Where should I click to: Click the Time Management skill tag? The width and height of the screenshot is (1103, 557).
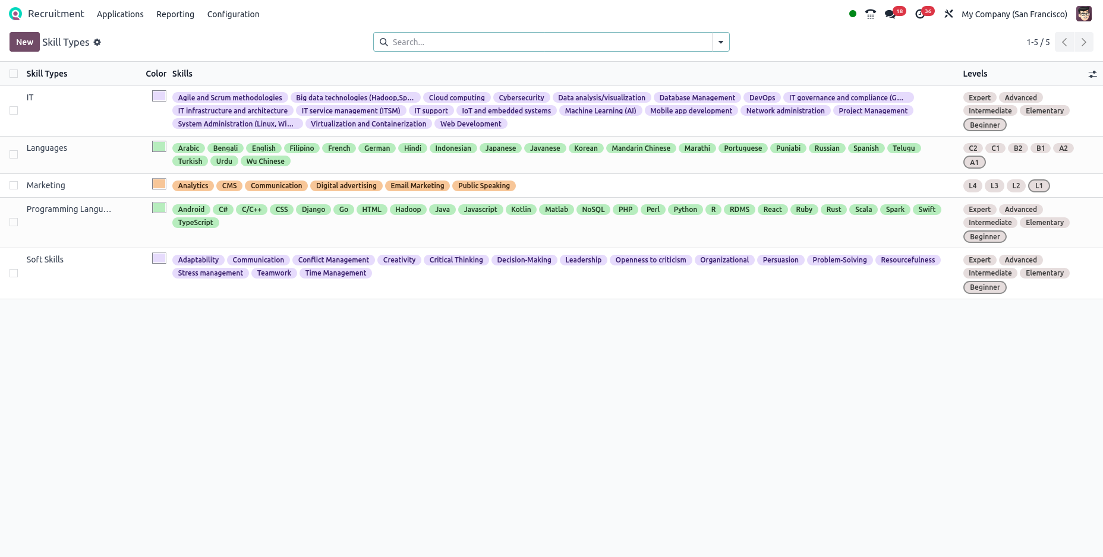(336, 273)
